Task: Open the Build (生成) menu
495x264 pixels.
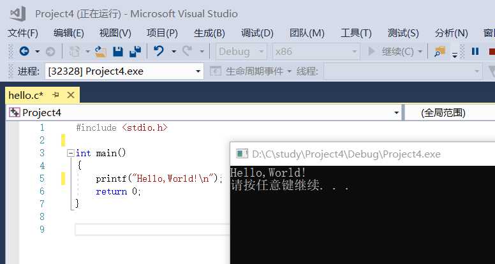Action: (209, 33)
